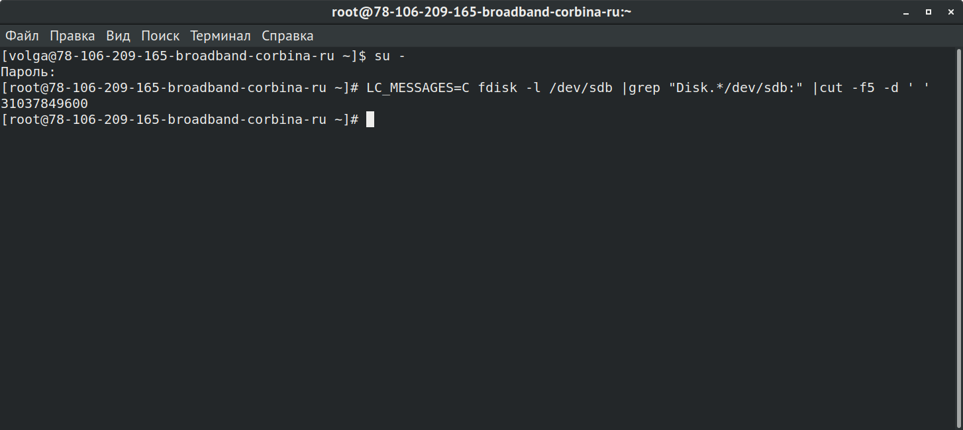
Task: Click the grep word in the command
Action: tap(644, 87)
